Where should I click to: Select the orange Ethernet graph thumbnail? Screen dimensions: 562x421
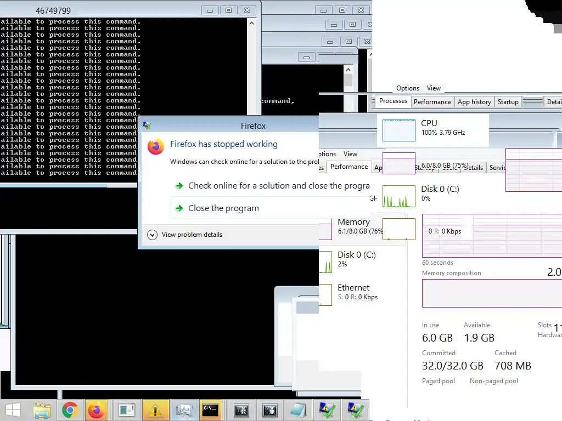[398, 229]
